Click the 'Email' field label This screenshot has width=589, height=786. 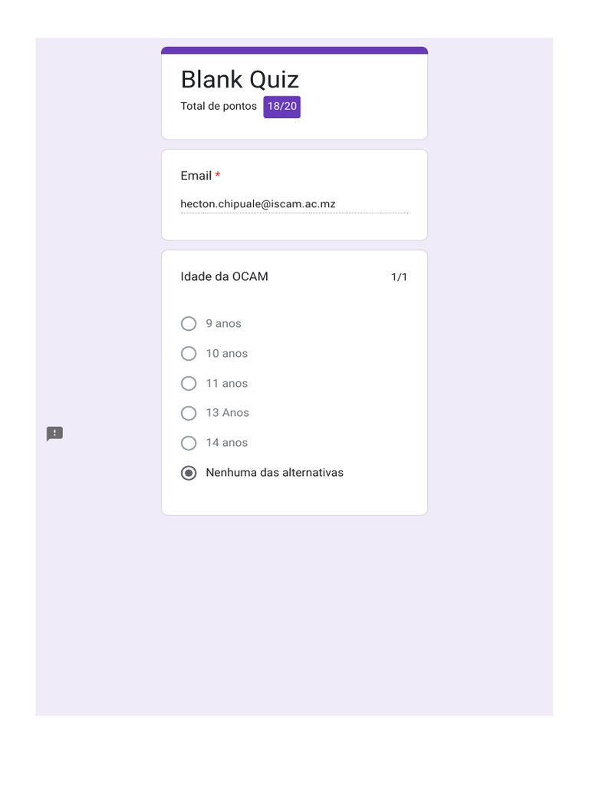pyautogui.click(x=196, y=176)
